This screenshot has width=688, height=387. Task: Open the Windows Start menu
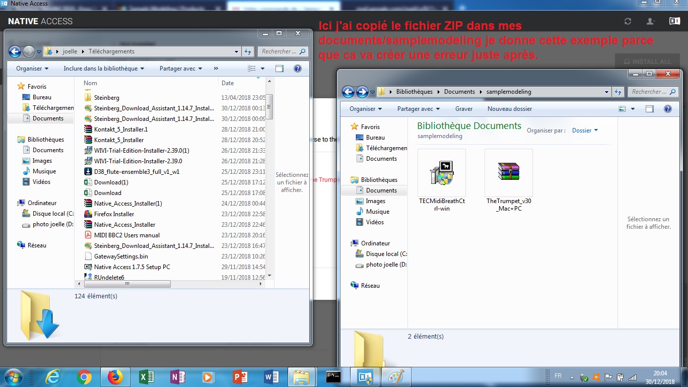point(13,376)
